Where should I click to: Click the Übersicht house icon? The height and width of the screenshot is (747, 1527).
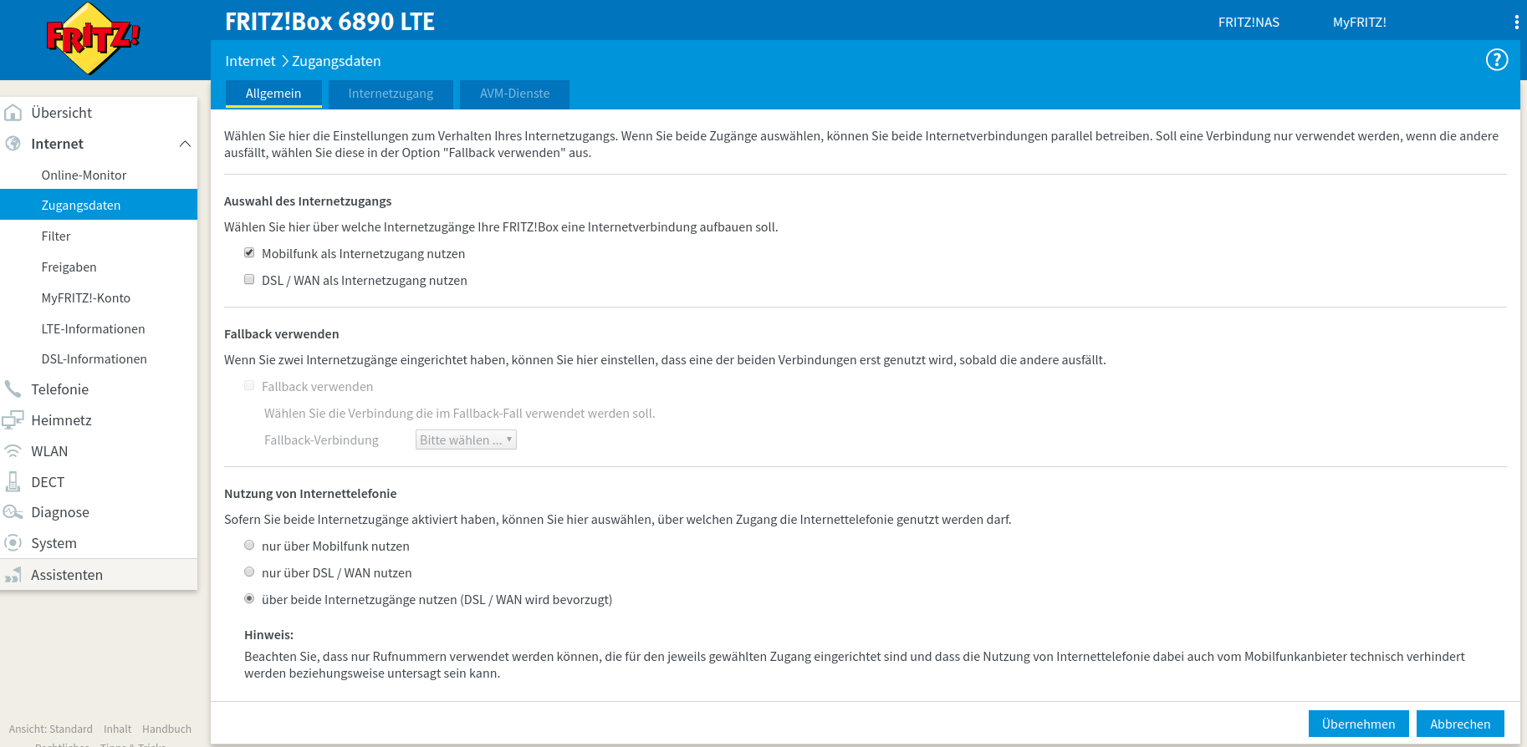[x=13, y=113]
